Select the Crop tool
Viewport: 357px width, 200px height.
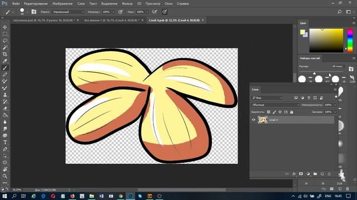(x=5, y=54)
